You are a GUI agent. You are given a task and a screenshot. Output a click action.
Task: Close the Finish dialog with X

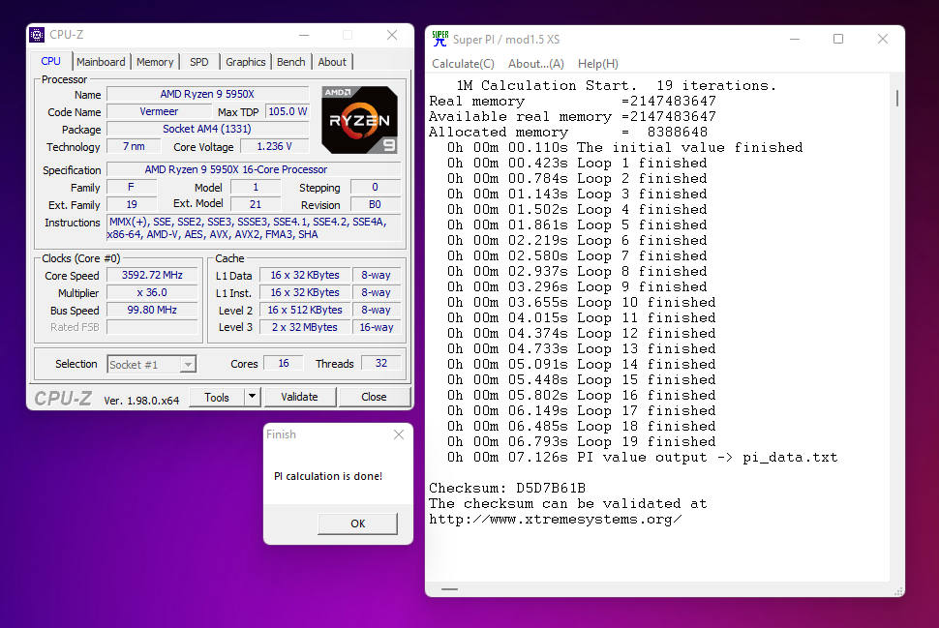(x=399, y=435)
